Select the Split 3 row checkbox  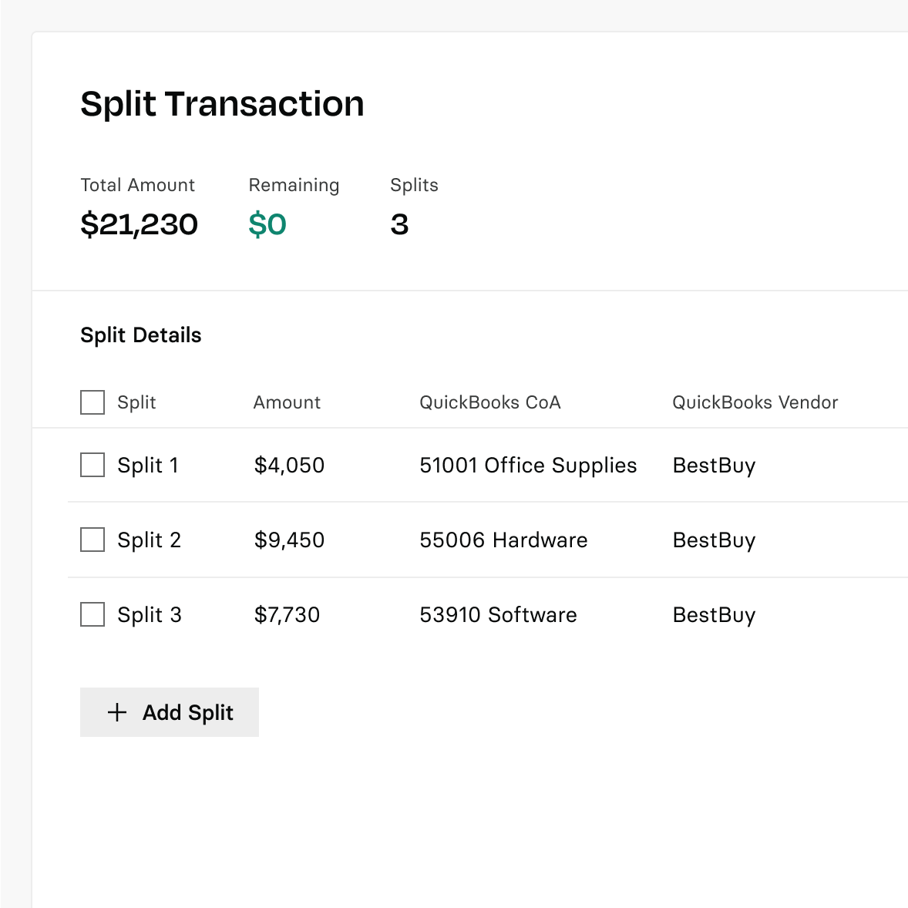tap(92, 614)
